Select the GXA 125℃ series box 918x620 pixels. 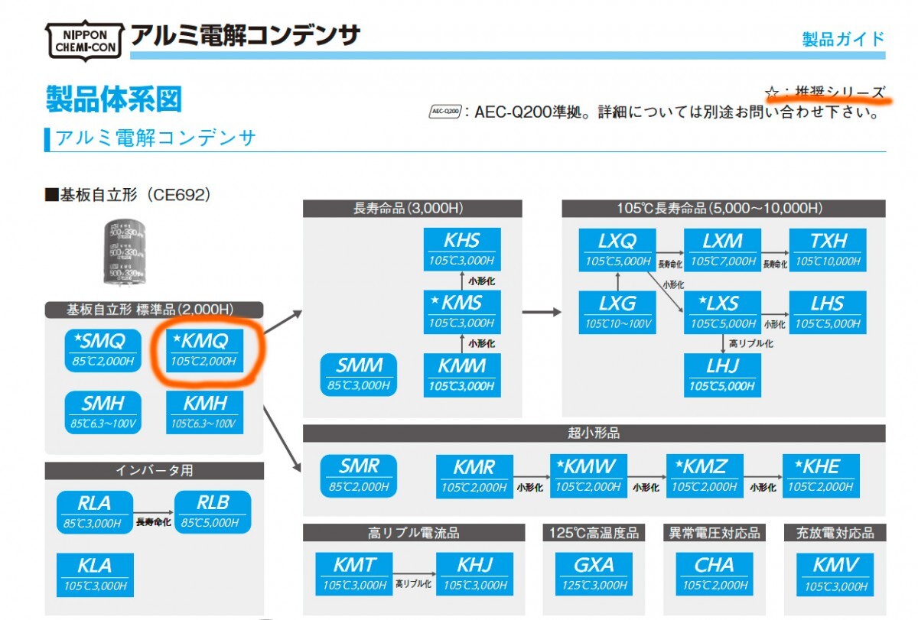[x=594, y=575]
